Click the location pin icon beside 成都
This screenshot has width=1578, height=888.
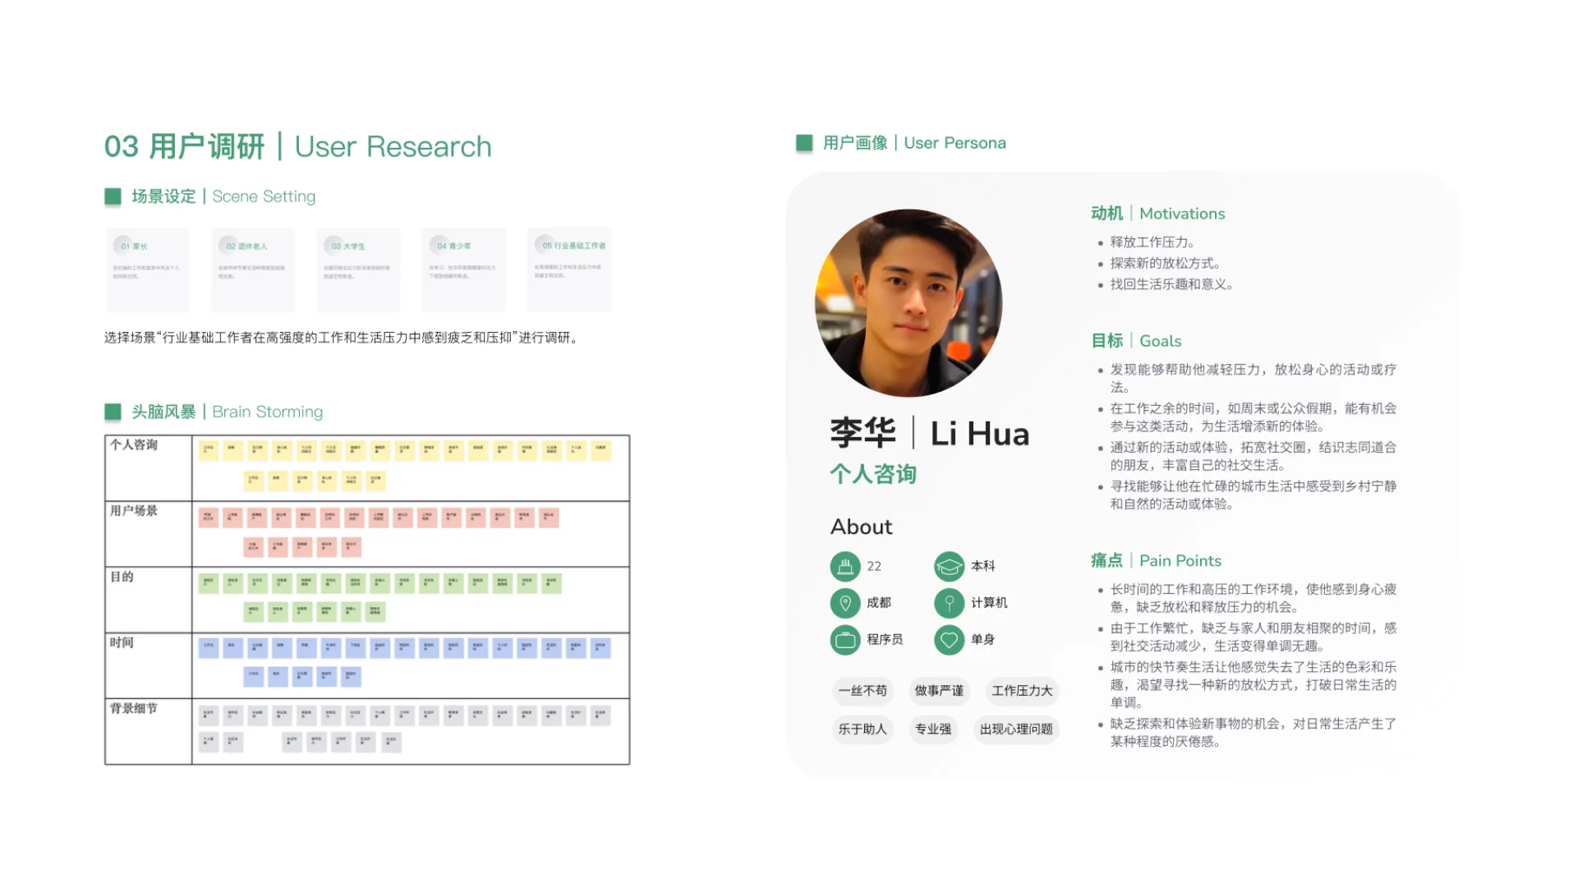pos(844,603)
